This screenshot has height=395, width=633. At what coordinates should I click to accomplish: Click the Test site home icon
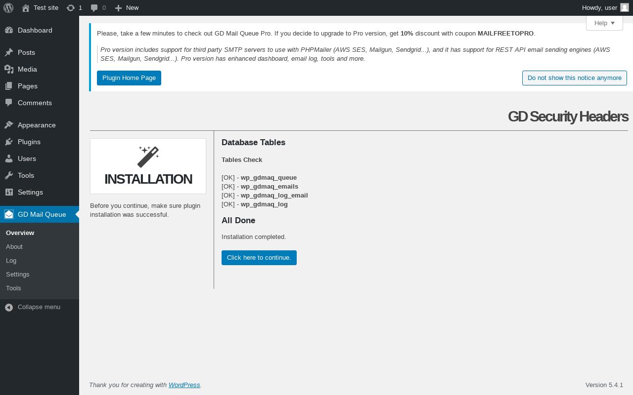click(26, 8)
